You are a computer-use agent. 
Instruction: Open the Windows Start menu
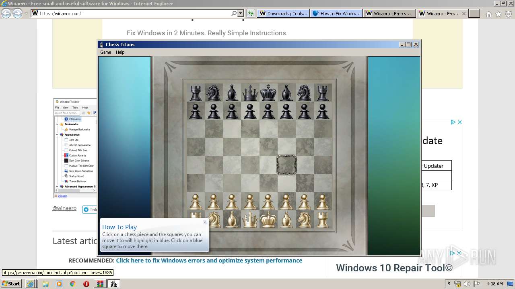click(11, 283)
